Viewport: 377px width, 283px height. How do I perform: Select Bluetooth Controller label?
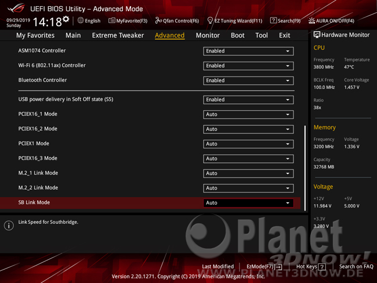pos(42,80)
